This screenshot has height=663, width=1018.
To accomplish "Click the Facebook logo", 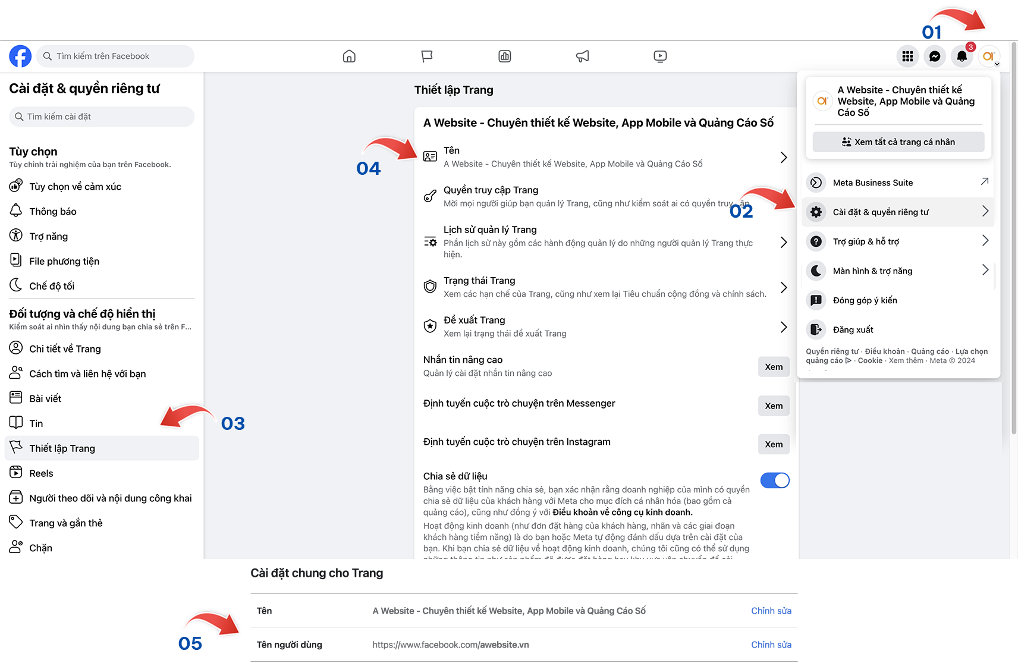I will [x=20, y=56].
